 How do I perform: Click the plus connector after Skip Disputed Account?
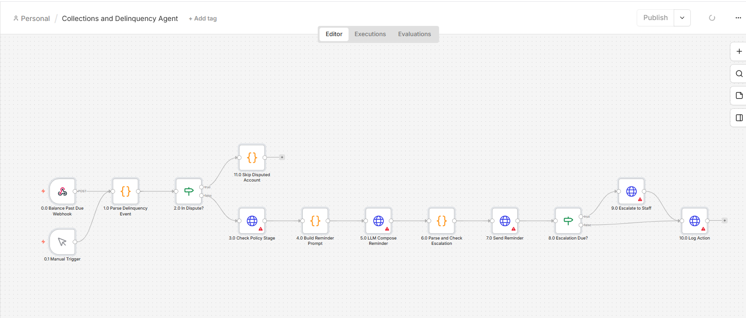[282, 157]
